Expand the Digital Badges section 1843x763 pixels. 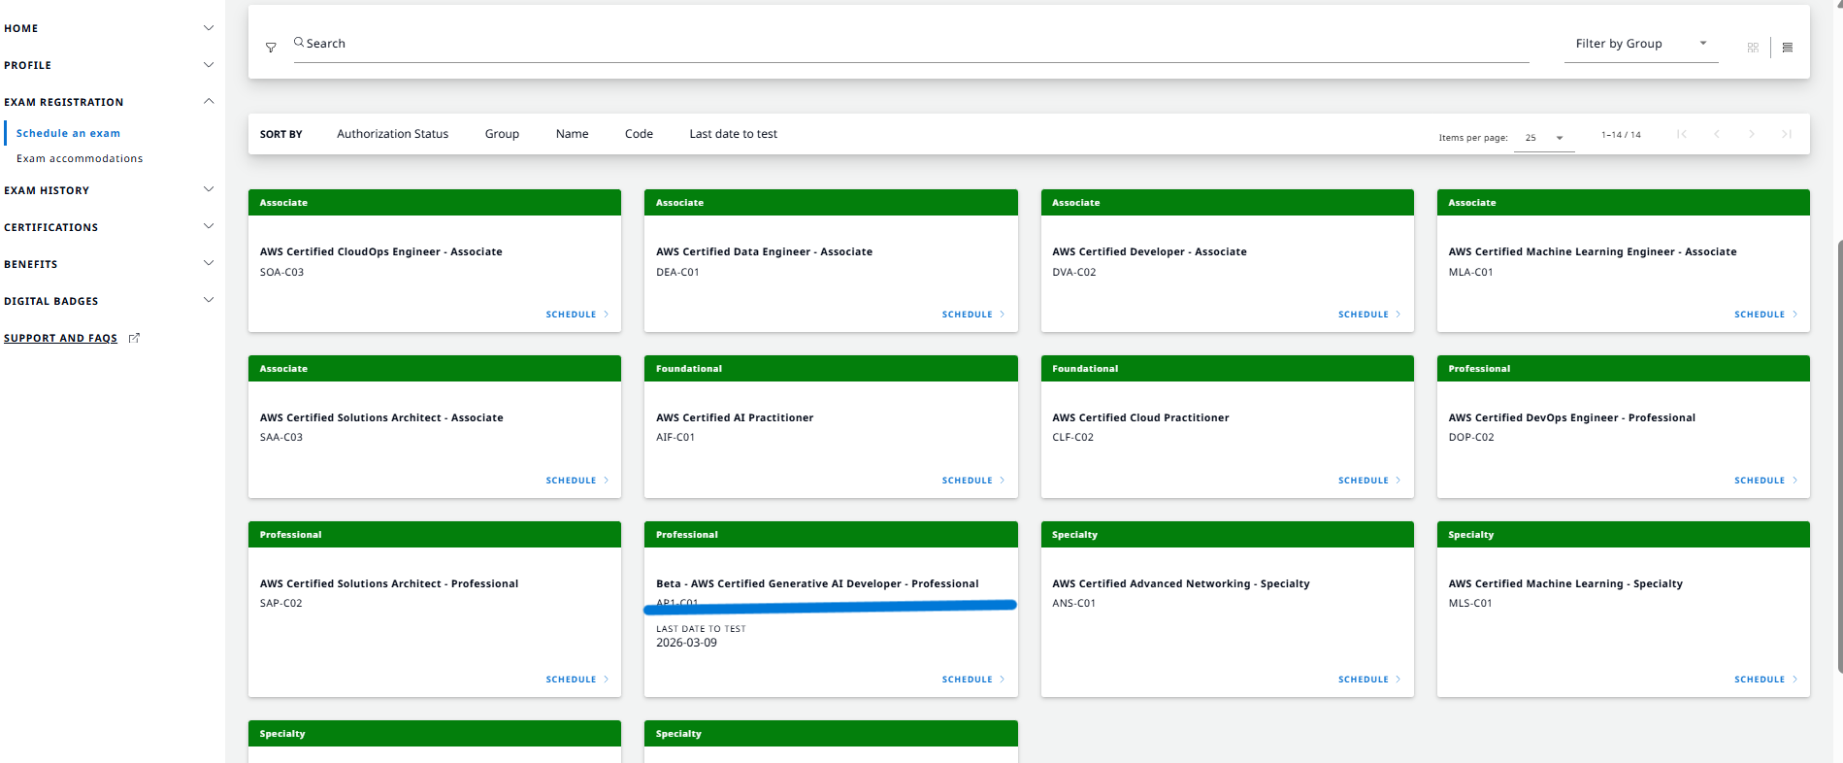pos(209,300)
